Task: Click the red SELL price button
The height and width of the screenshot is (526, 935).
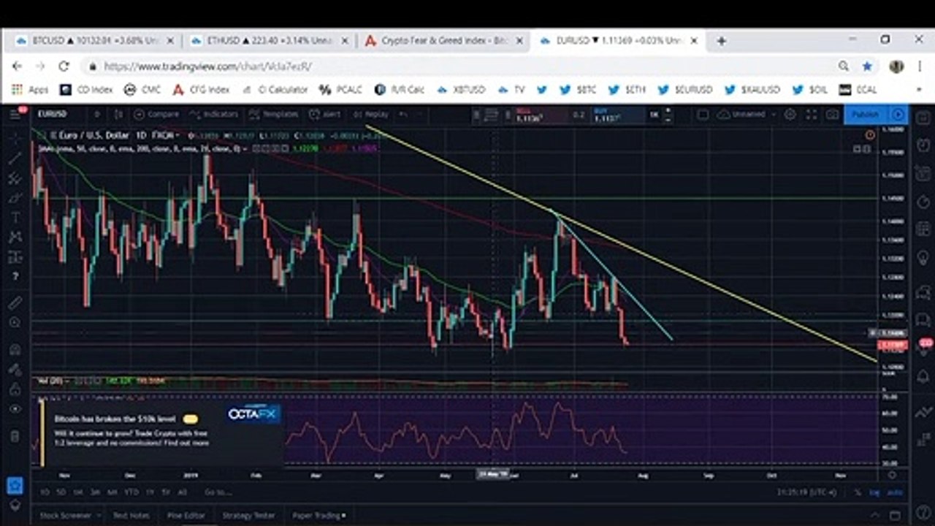Action: click(541, 114)
